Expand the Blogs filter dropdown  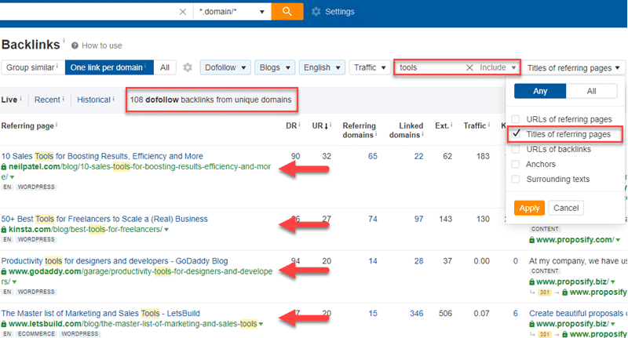274,68
